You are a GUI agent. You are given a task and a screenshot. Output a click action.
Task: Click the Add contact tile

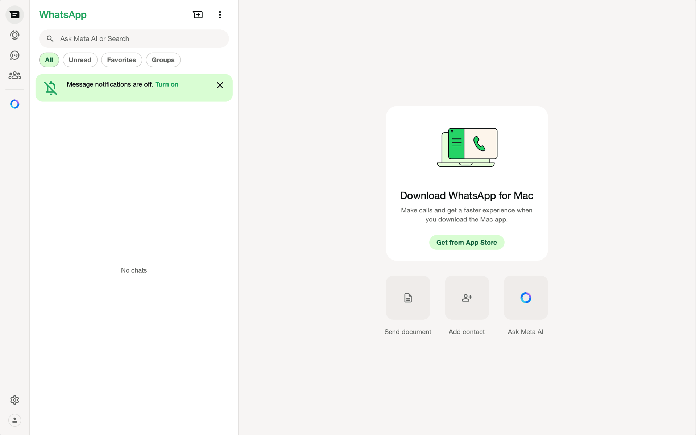(467, 298)
